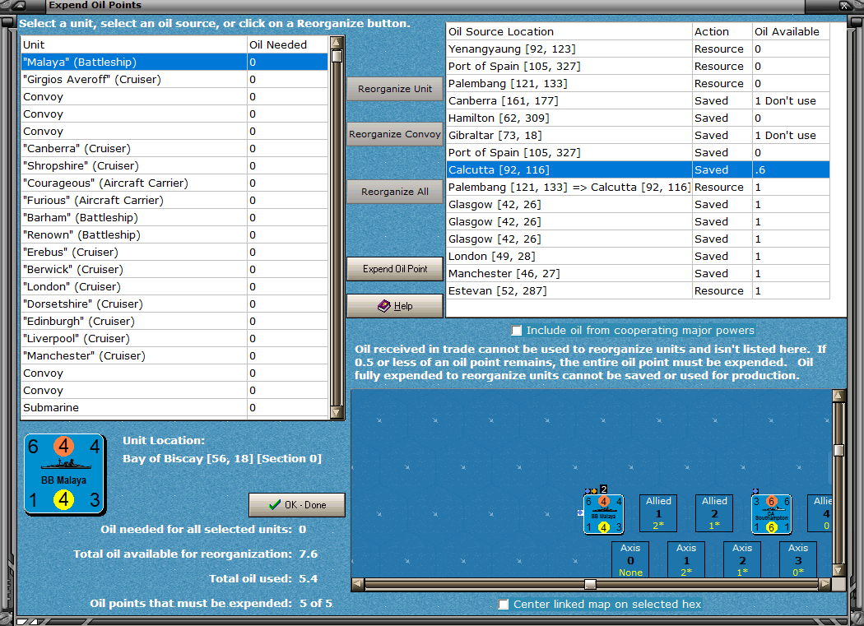Select the "Edinburgh" (Cruiser) row

tap(174, 322)
